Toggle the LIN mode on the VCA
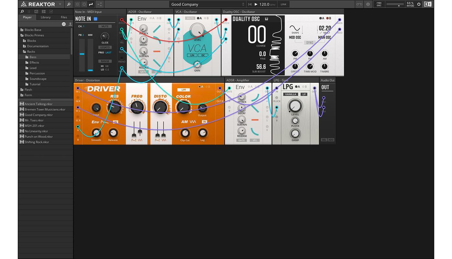 point(192,55)
